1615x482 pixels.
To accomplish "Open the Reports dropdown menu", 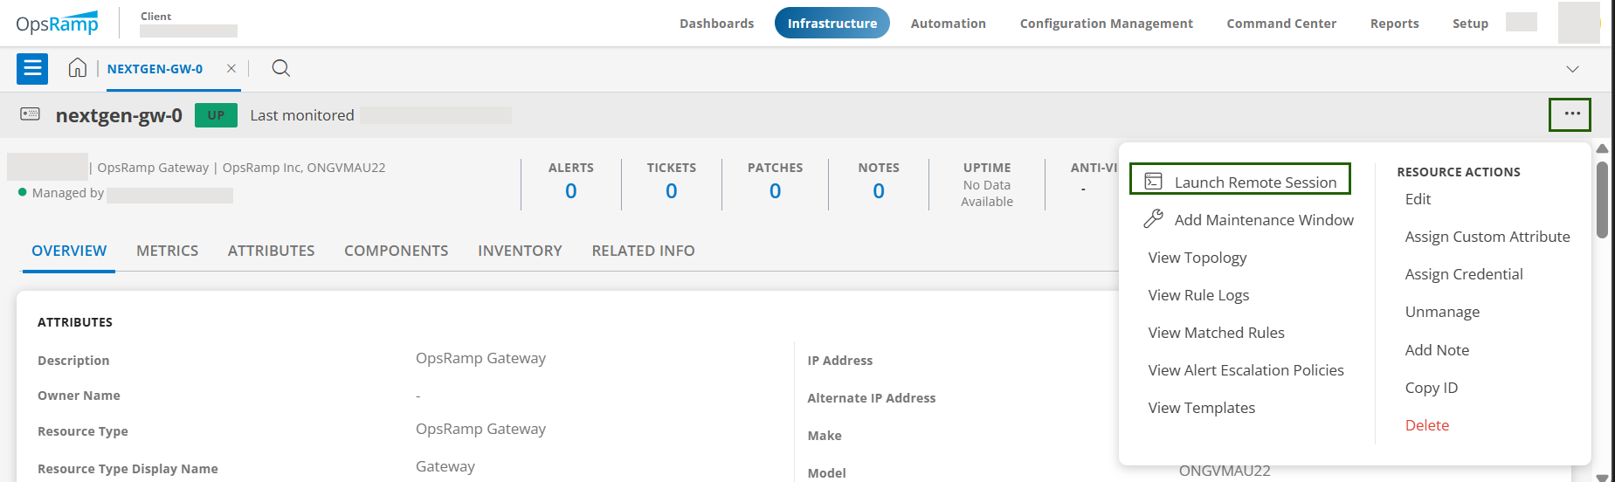I will tap(1394, 24).
